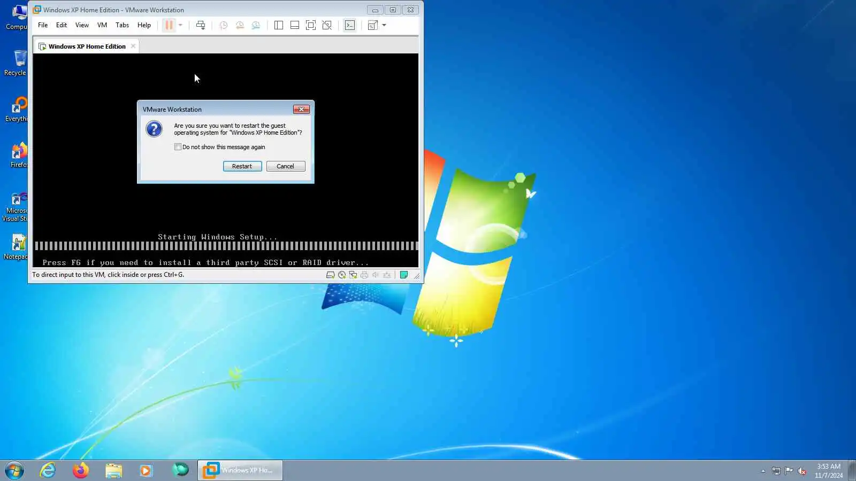Viewport: 856px width, 481px height.
Task: Select the Microsoft Visual Studio desktop shortcut
Action: (x=16, y=206)
